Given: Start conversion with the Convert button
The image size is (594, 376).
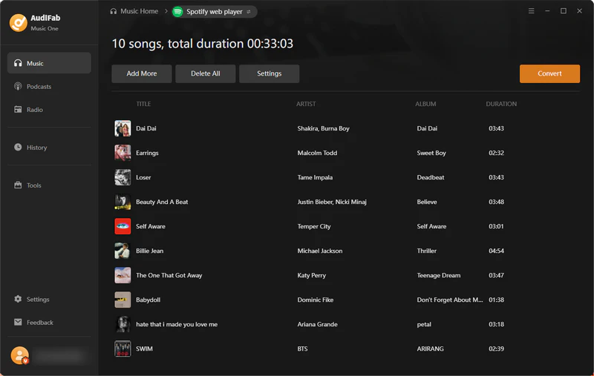Looking at the screenshot, I should pos(549,73).
